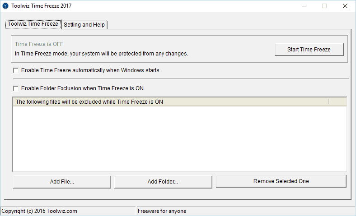Click the Add Folder... button
The width and height of the screenshot is (356, 216).
(x=163, y=182)
